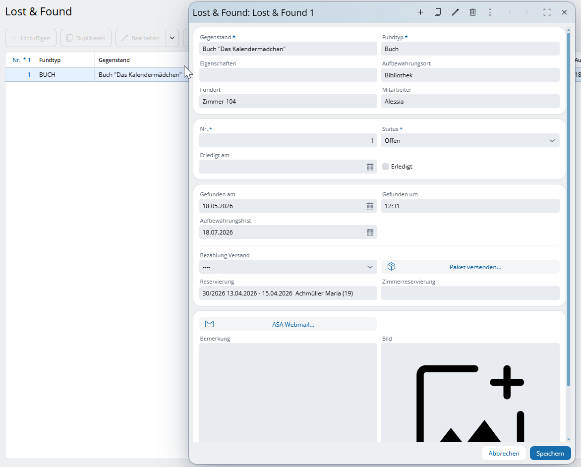Open the Status dropdown showing Offen
Viewport: 581px width, 467px height.
(x=470, y=140)
